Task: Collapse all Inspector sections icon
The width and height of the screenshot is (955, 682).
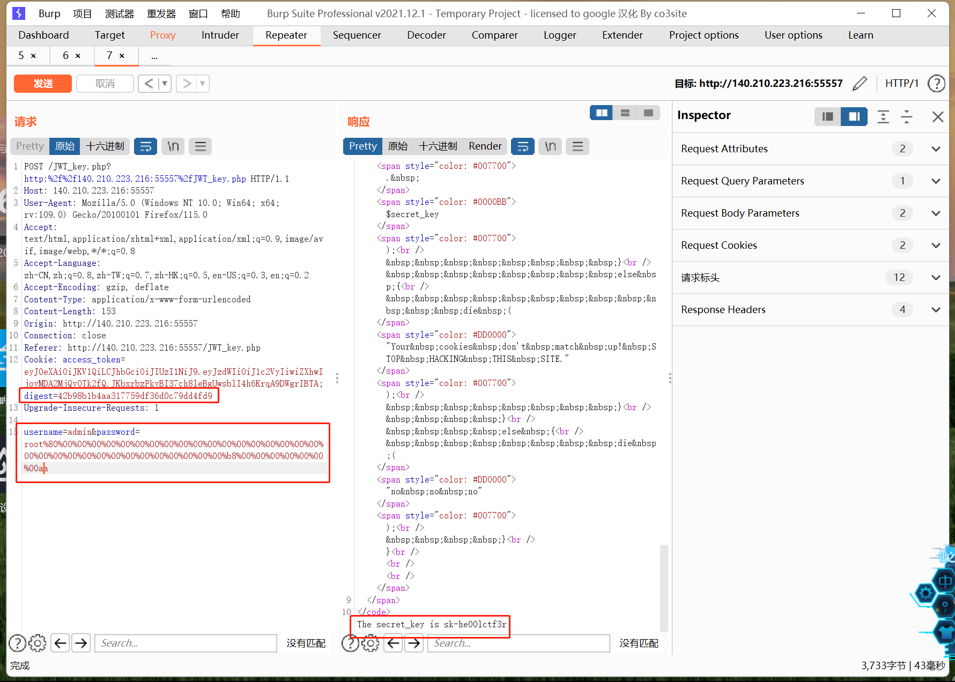Action: click(x=907, y=116)
